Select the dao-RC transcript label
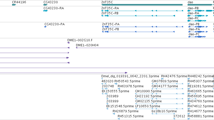Screen dimensions: 214x120 pyautogui.click(x=193, y=18)
